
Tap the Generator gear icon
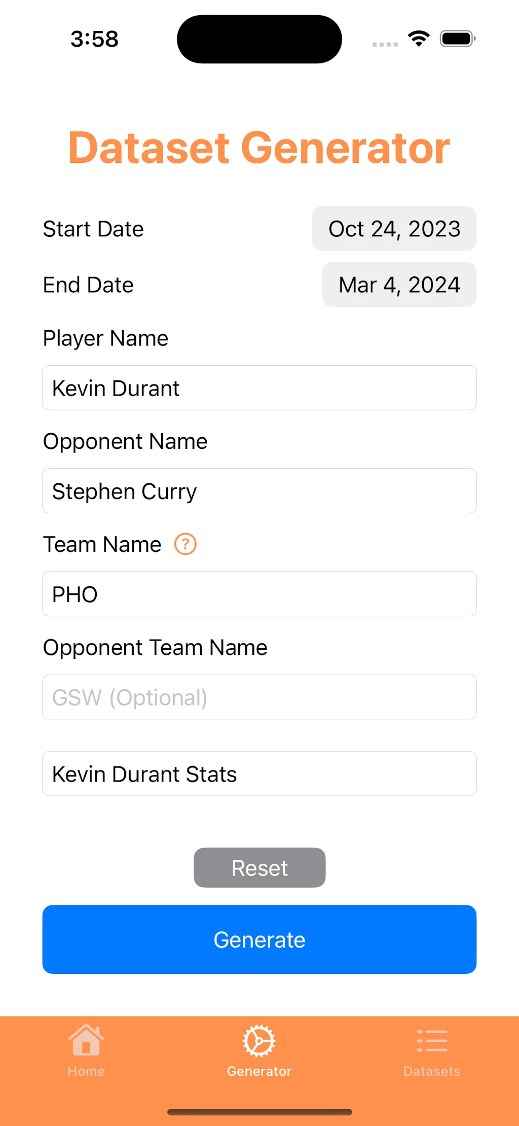(259, 1041)
